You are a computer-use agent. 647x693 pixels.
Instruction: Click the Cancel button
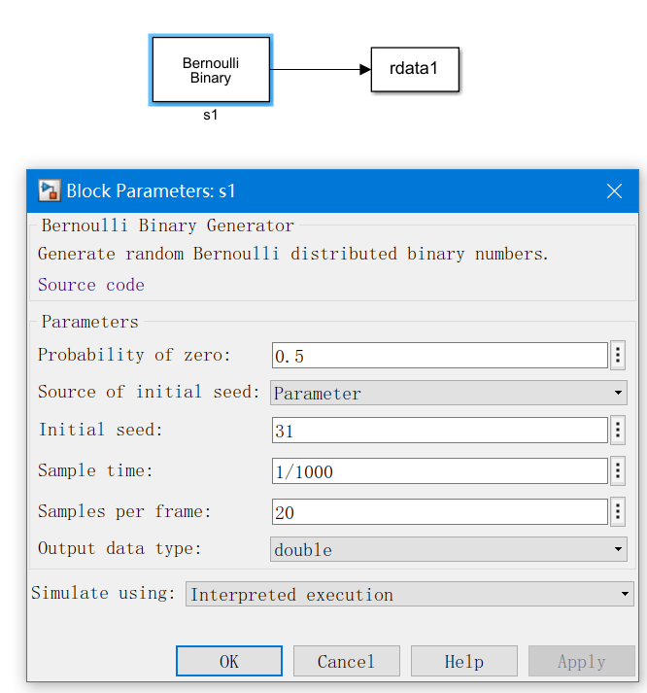coord(347,661)
